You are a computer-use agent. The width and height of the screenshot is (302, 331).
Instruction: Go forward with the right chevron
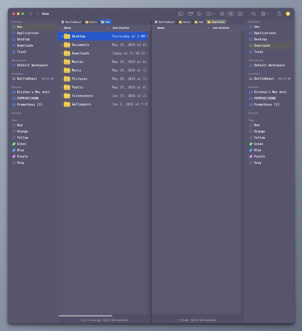tap(38, 14)
